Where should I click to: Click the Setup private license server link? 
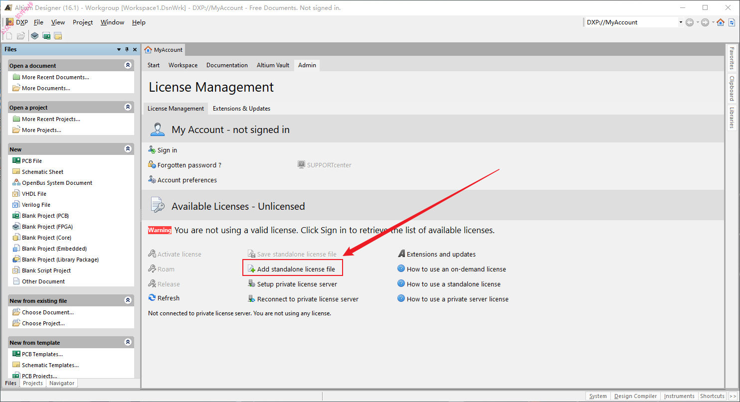pos(297,284)
